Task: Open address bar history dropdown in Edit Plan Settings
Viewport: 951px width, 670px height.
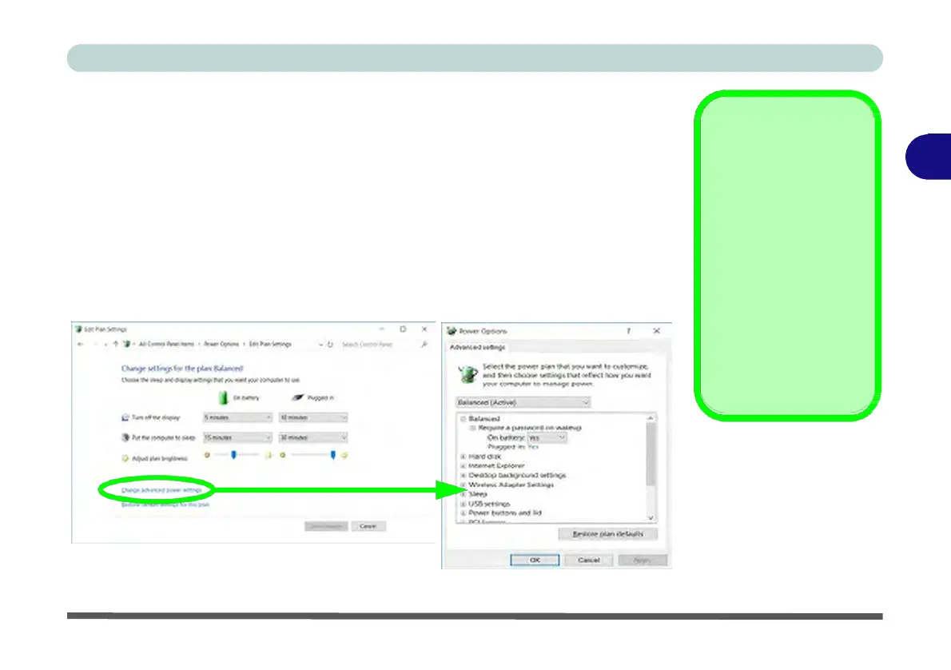Action: click(x=320, y=344)
